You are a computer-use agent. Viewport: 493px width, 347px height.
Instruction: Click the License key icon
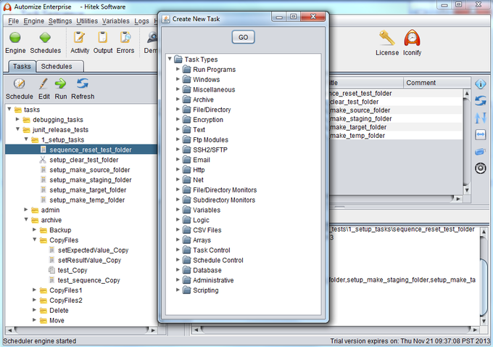386,38
